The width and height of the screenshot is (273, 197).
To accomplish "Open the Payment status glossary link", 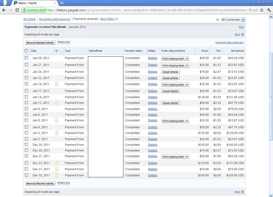I will click(229, 43).
